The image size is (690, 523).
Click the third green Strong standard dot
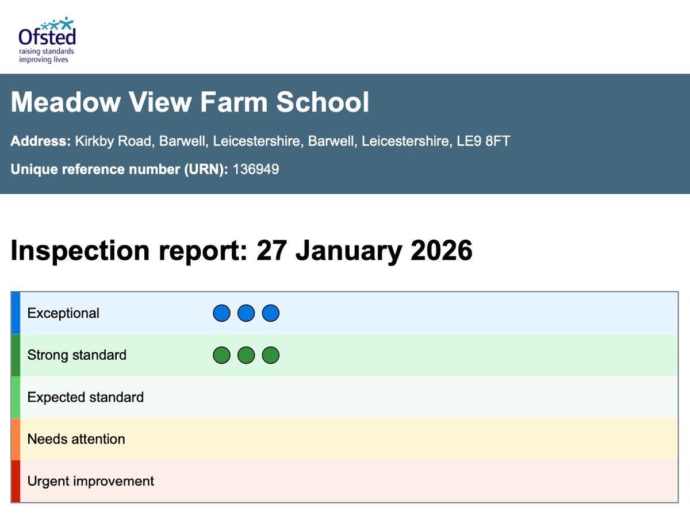271,356
